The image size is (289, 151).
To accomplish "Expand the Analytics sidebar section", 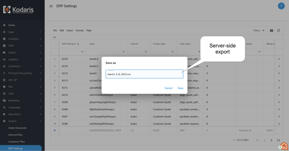I will click(x=40, y=39).
